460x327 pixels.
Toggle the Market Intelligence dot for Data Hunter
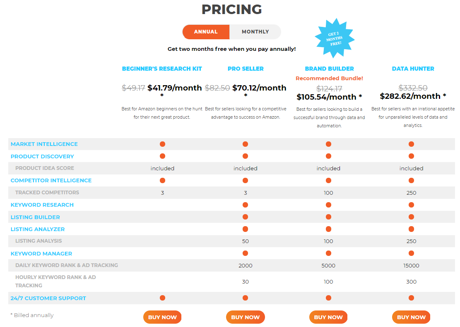tap(411, 144)
